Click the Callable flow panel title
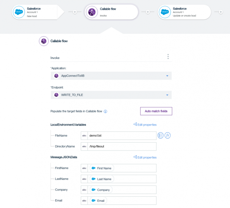 point(59,41)
